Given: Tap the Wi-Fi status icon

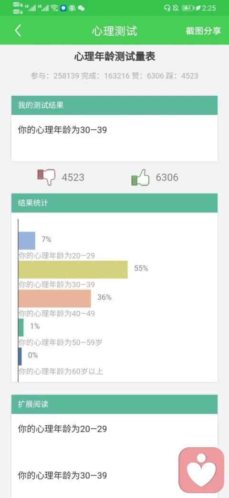Looking at the screenshot, I should pyautogui.click(x=54, y=8).
